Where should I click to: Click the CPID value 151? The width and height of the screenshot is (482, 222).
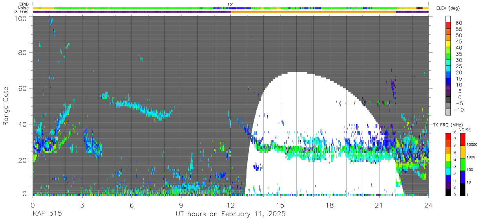tap(231, 4)
